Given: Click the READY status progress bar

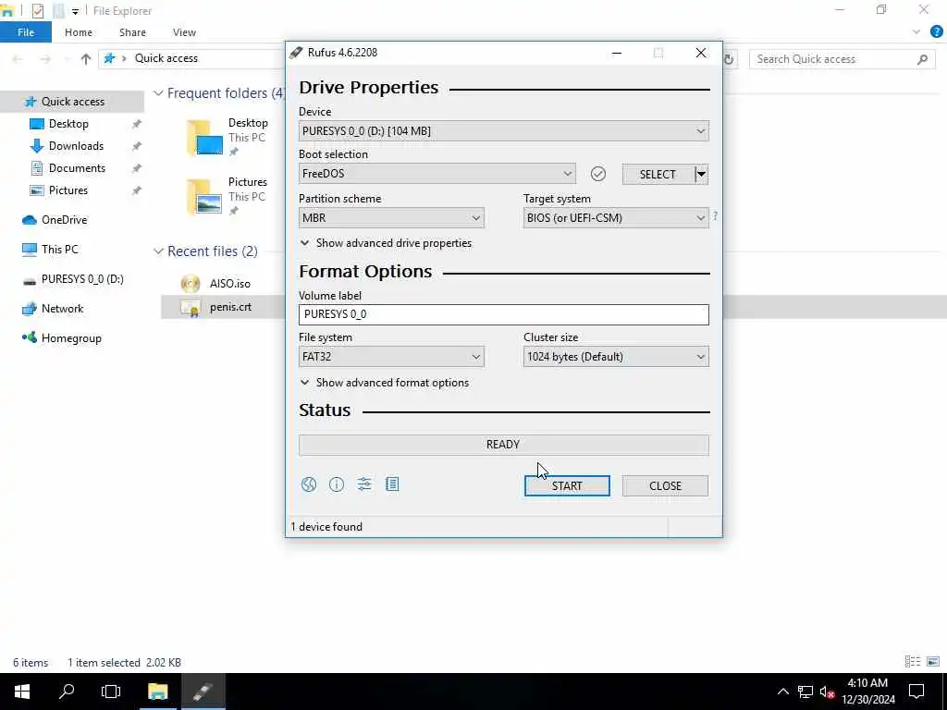Looking at the screenshot, I should click(504, 445).
